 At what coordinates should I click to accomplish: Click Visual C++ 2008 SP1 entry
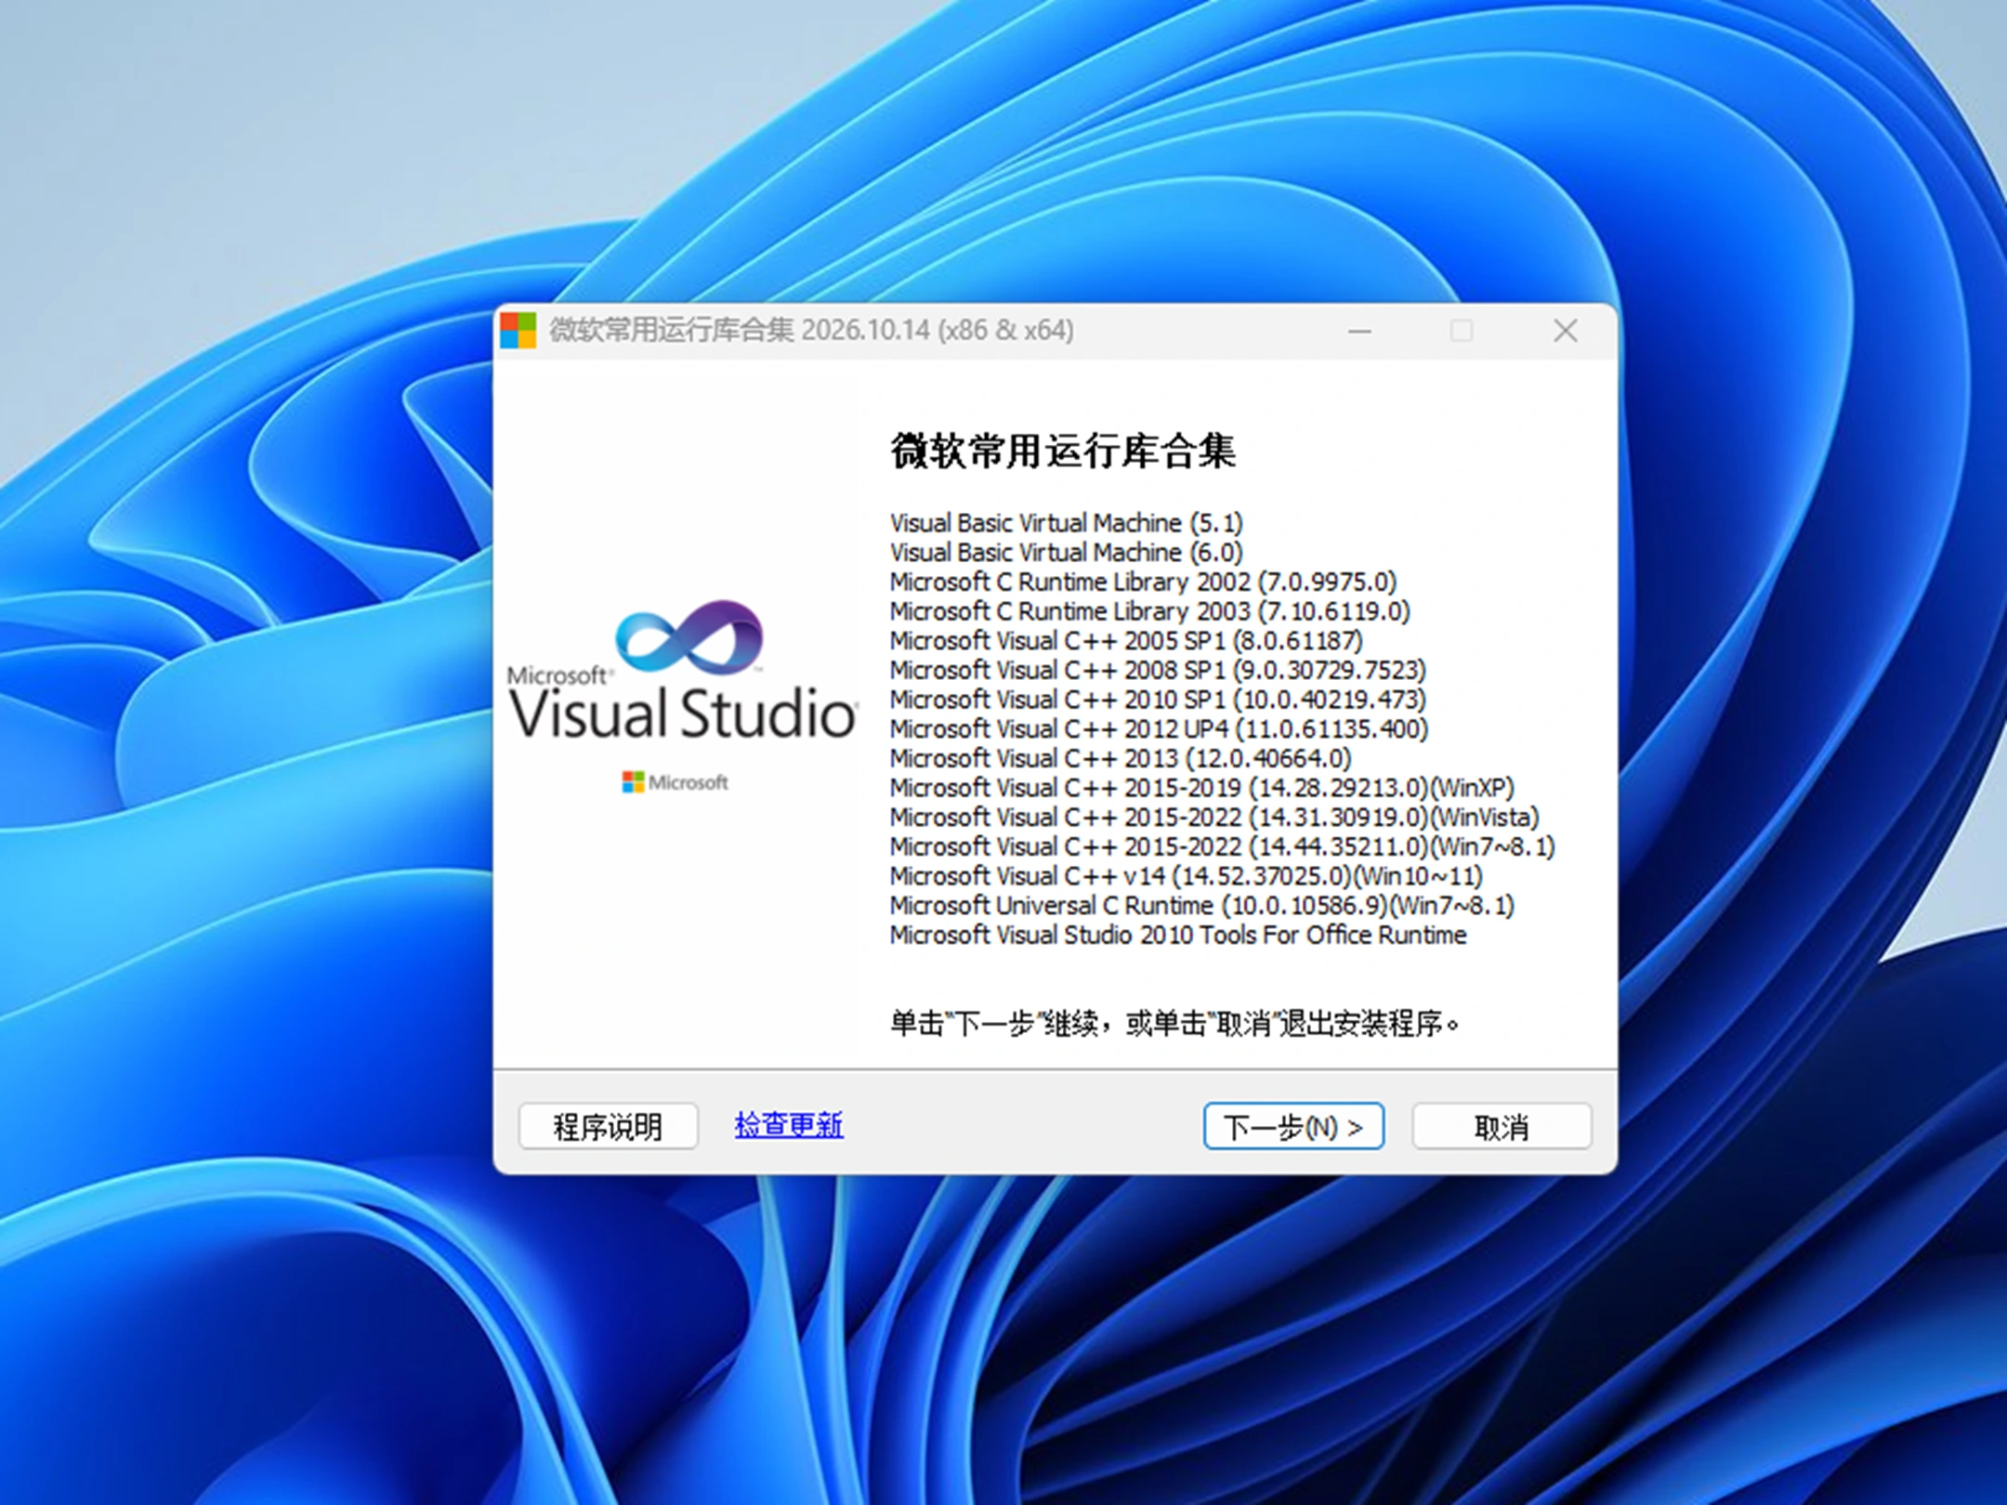pyautogui.click(x=1158, y=671)
